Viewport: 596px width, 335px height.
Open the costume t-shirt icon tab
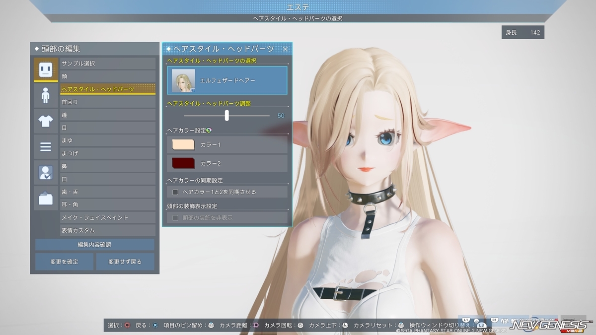(45, 121)
